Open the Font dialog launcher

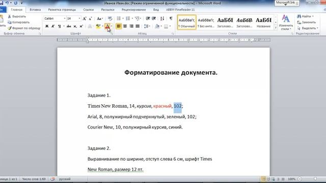112,34
